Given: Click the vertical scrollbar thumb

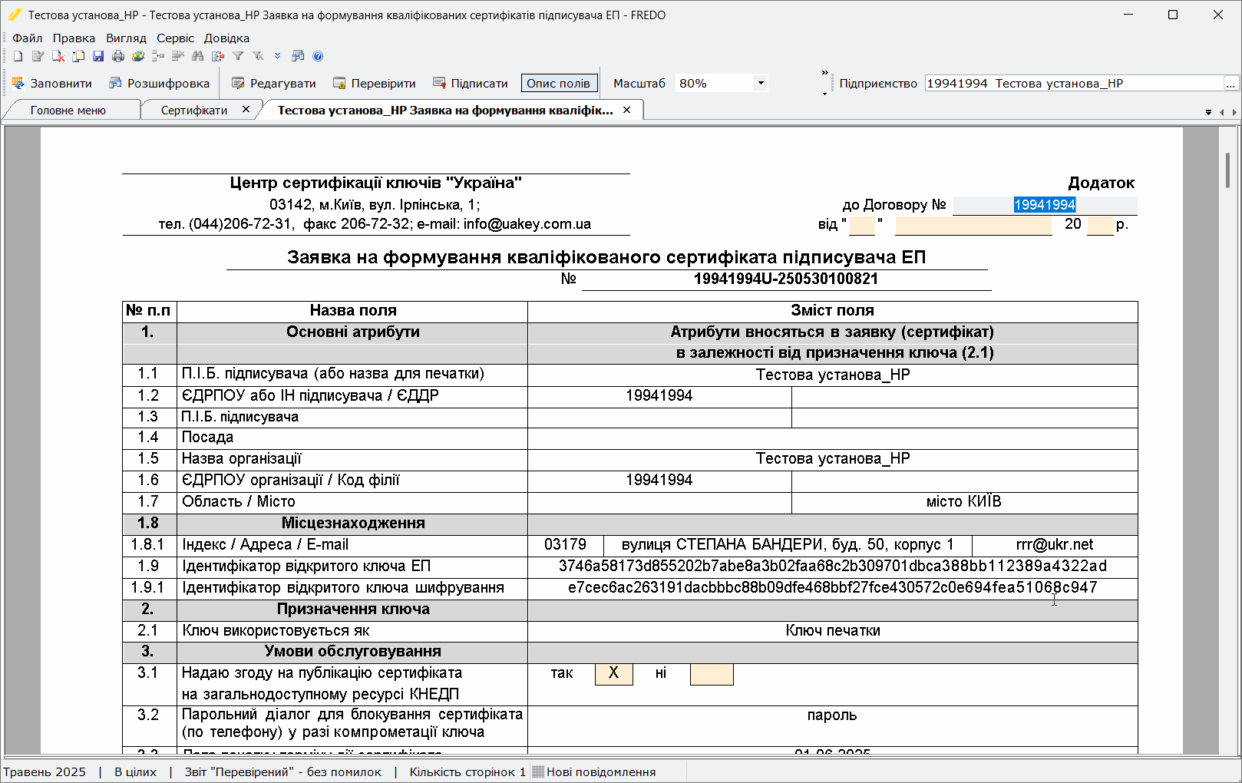Looking at the screenshot, I should tap(1228, 170).
